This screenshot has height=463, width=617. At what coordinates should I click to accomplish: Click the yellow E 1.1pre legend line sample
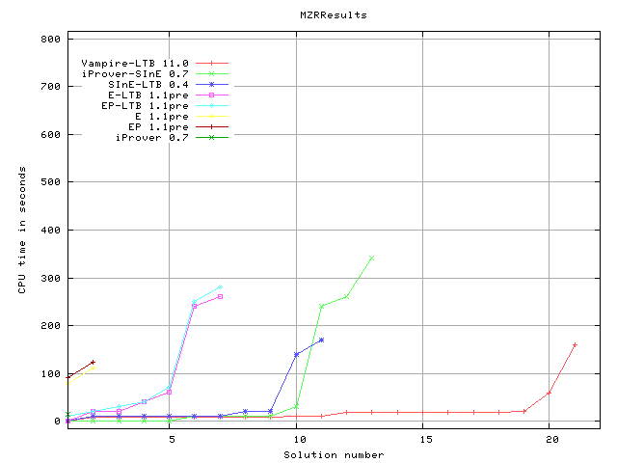click(x=212, y=116)
